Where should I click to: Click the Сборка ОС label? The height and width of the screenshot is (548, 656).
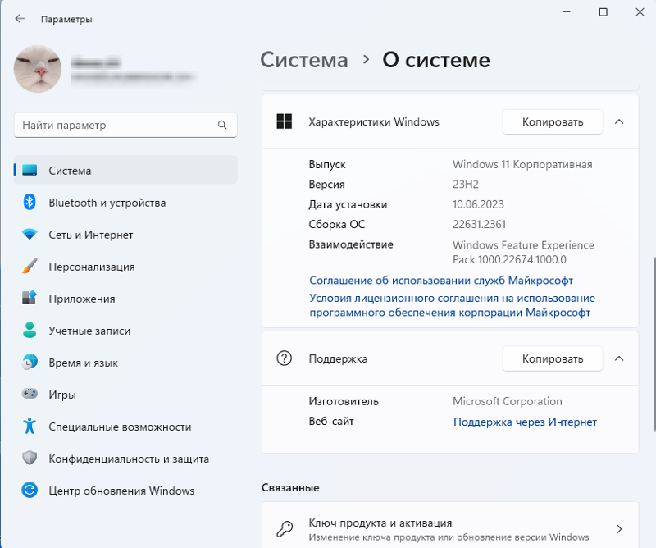(x=337, y=225)
